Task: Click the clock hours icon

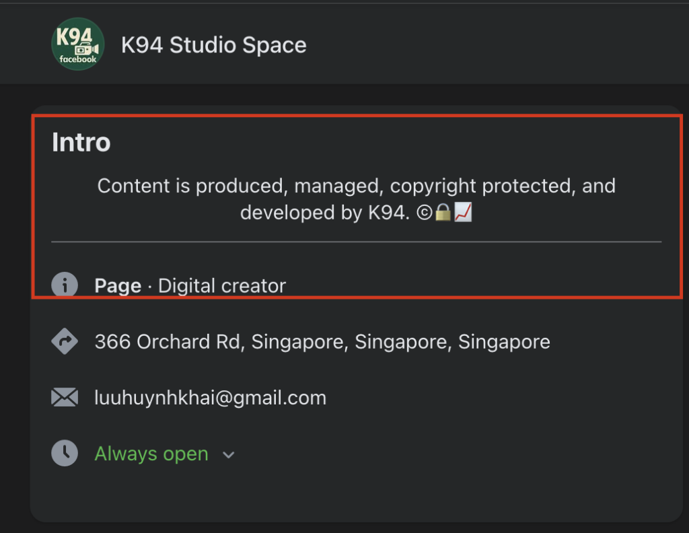Action: point(65,453)
